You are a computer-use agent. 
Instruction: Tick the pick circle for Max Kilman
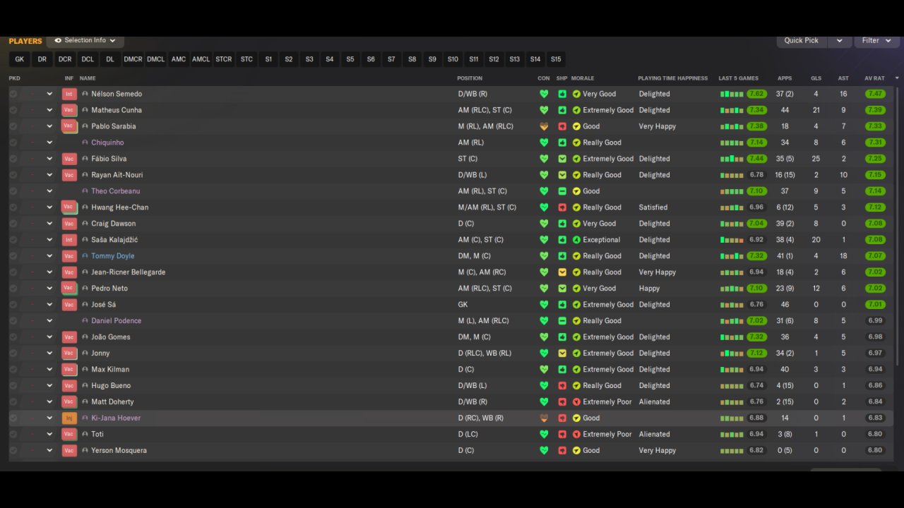click(13, 369)
